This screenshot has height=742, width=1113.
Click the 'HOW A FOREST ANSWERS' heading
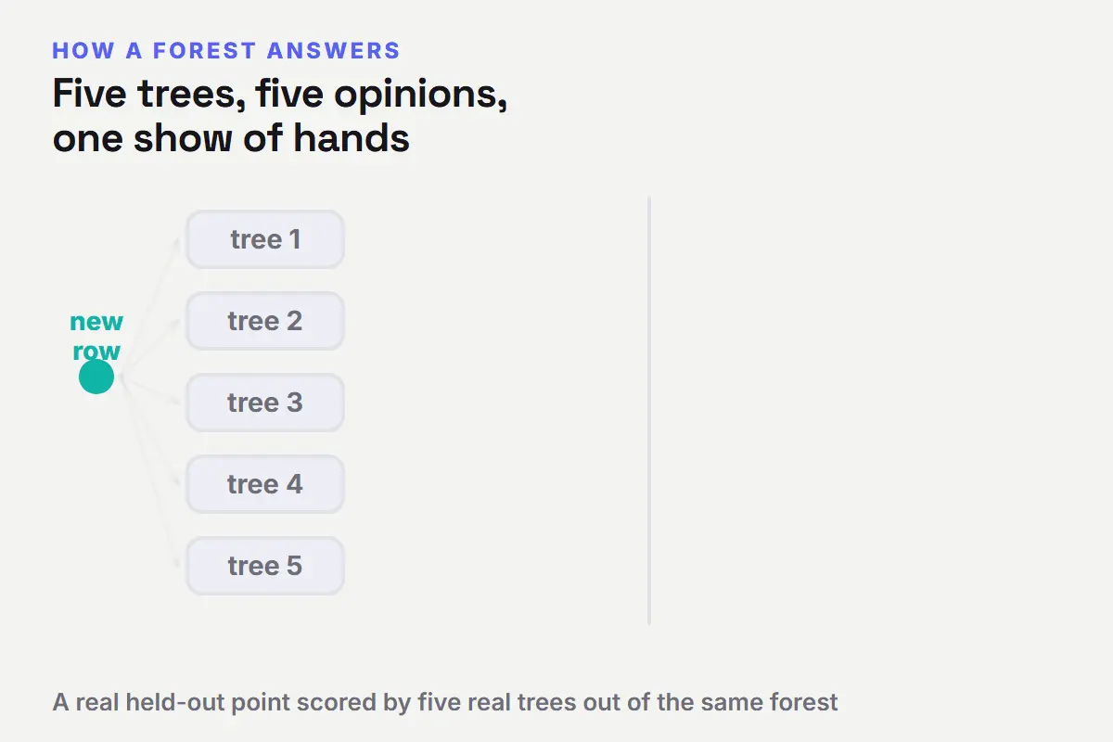coord(226,50)
